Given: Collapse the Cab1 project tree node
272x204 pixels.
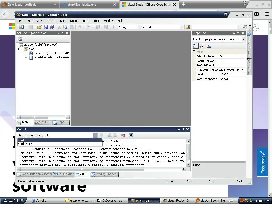Looking at the screenshot, I should point(19,49).
